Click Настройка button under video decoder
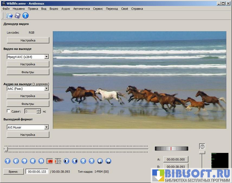This screenshot has width=232, height=183. pyautogui.click(x=28, y=40)
